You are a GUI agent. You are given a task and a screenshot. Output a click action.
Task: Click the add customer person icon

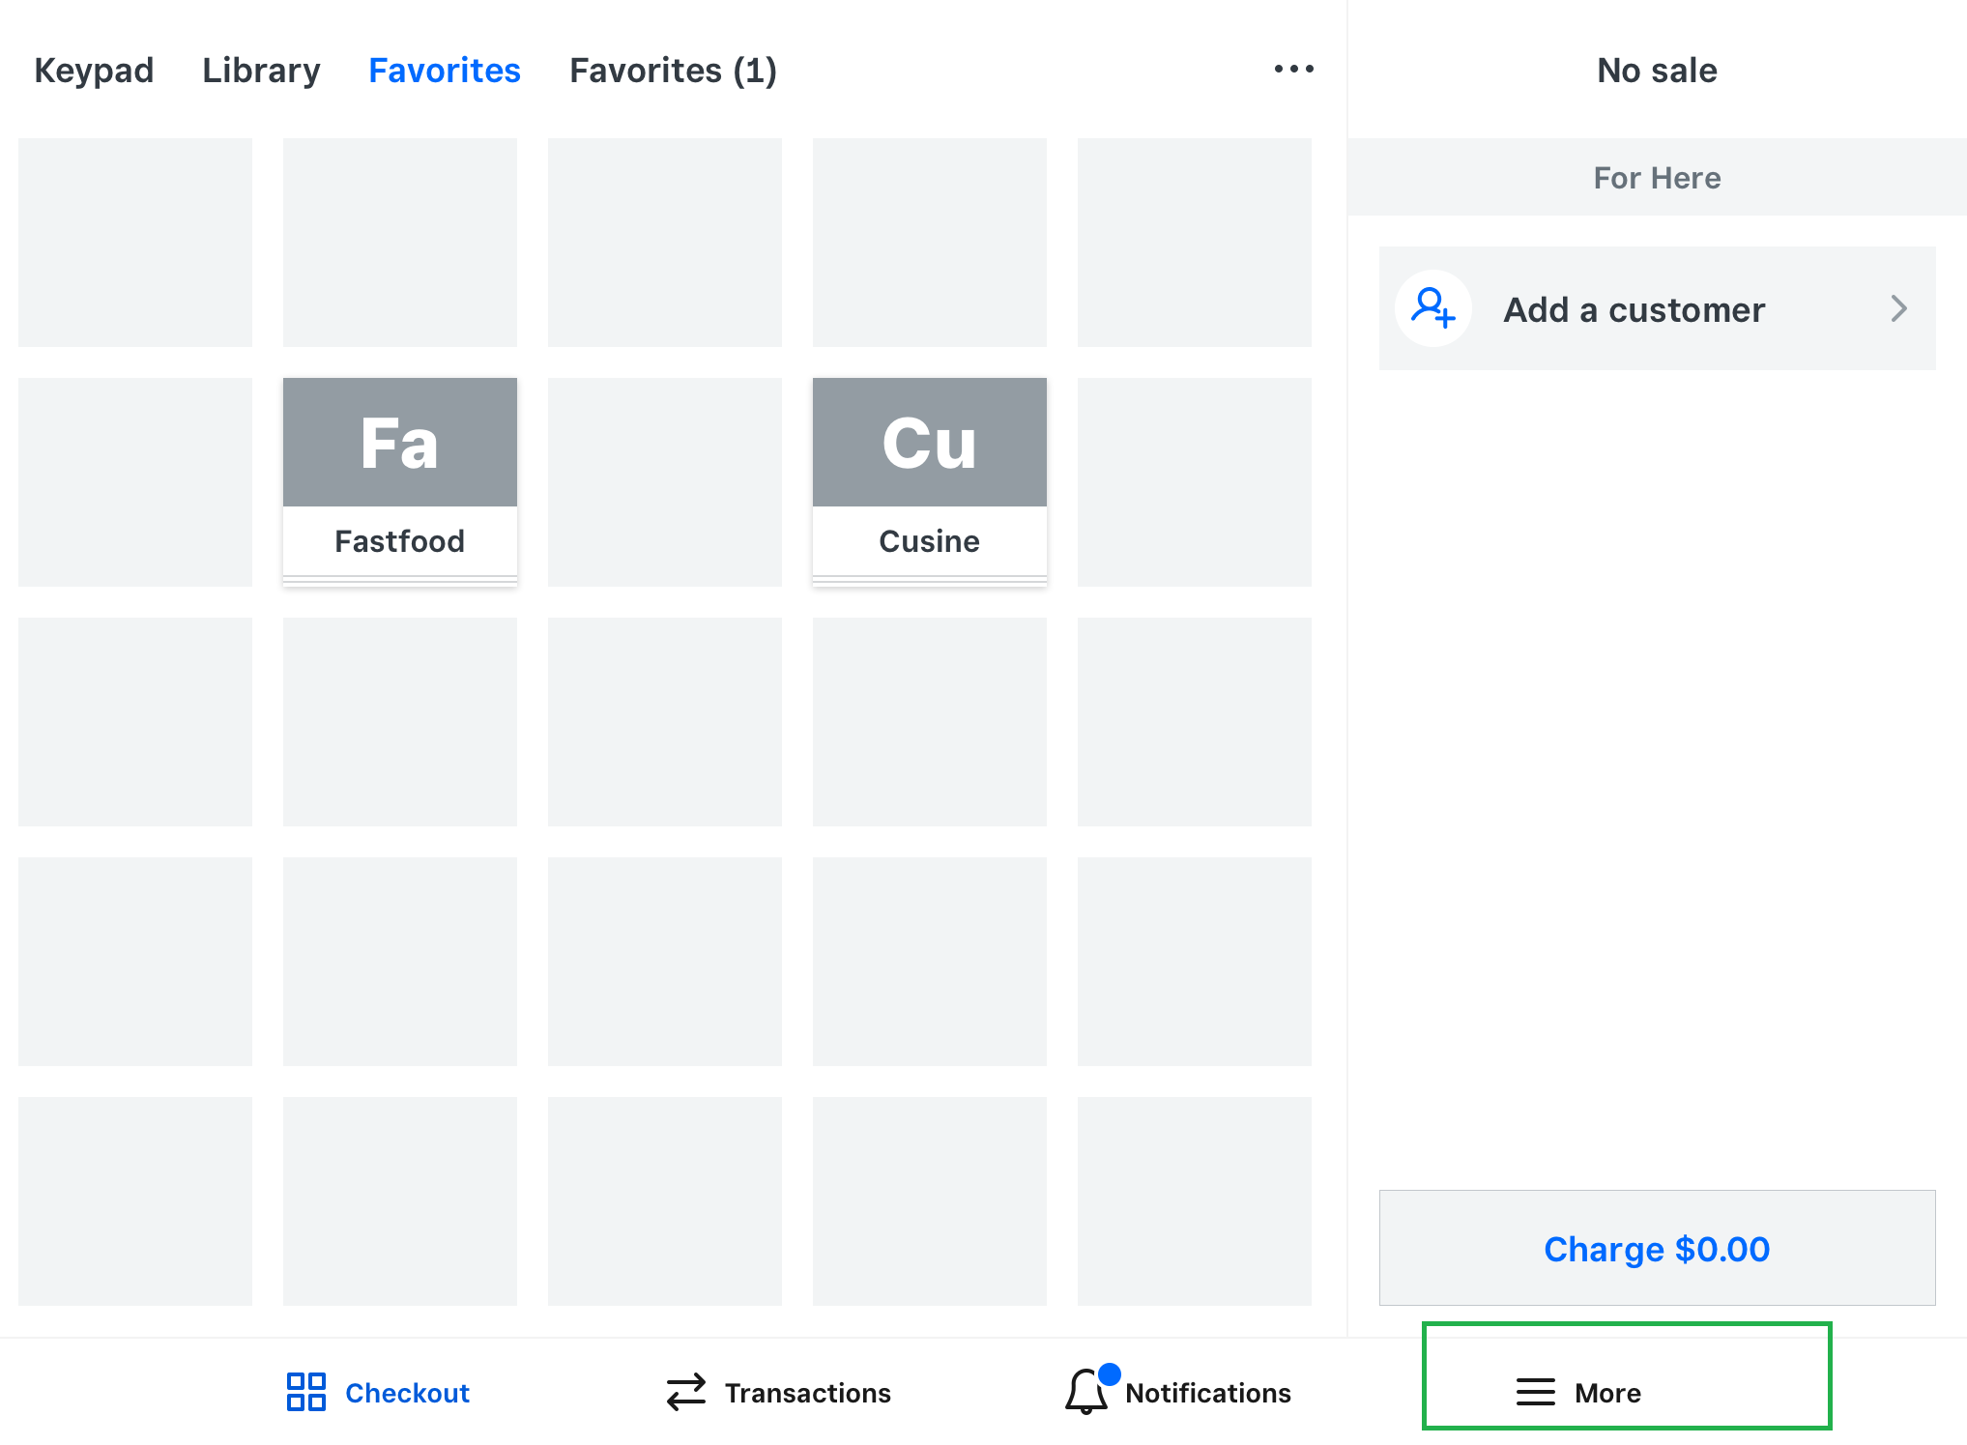click(1432, 308)
